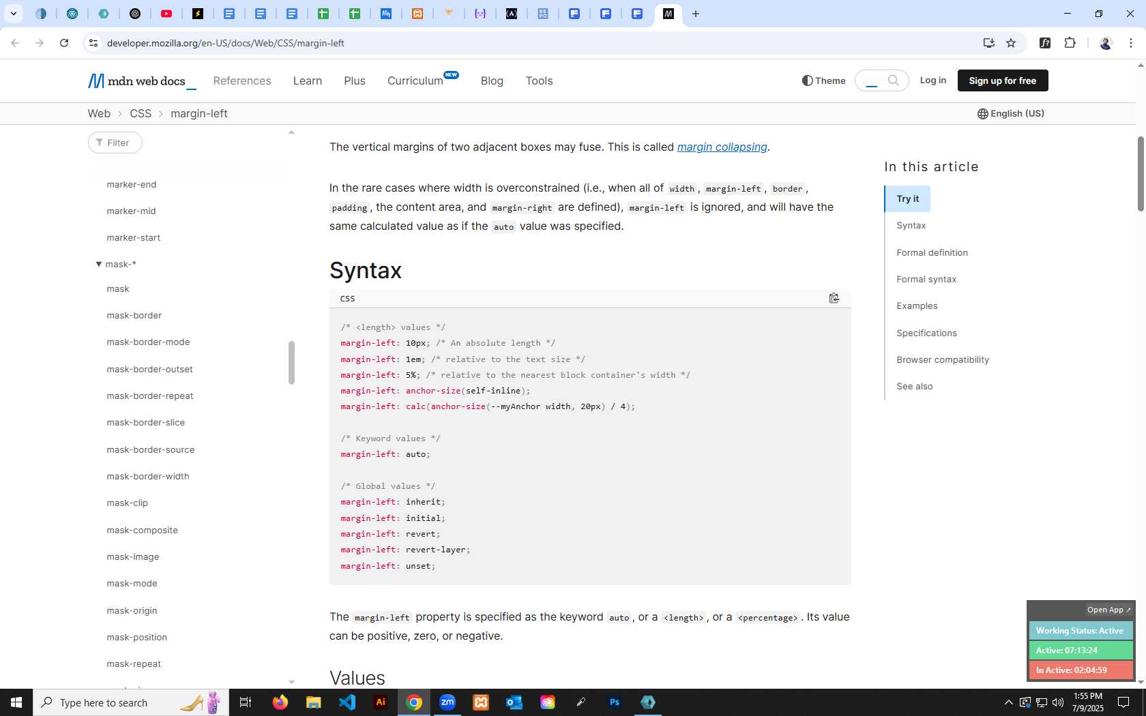Screen dimensions: 1146x716
Task: Switch to the YouTube tab
Action: [166, 14]
